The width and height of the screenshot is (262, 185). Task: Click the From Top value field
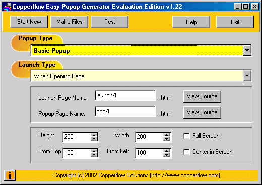pyautogui.click(x=77, y=153)
